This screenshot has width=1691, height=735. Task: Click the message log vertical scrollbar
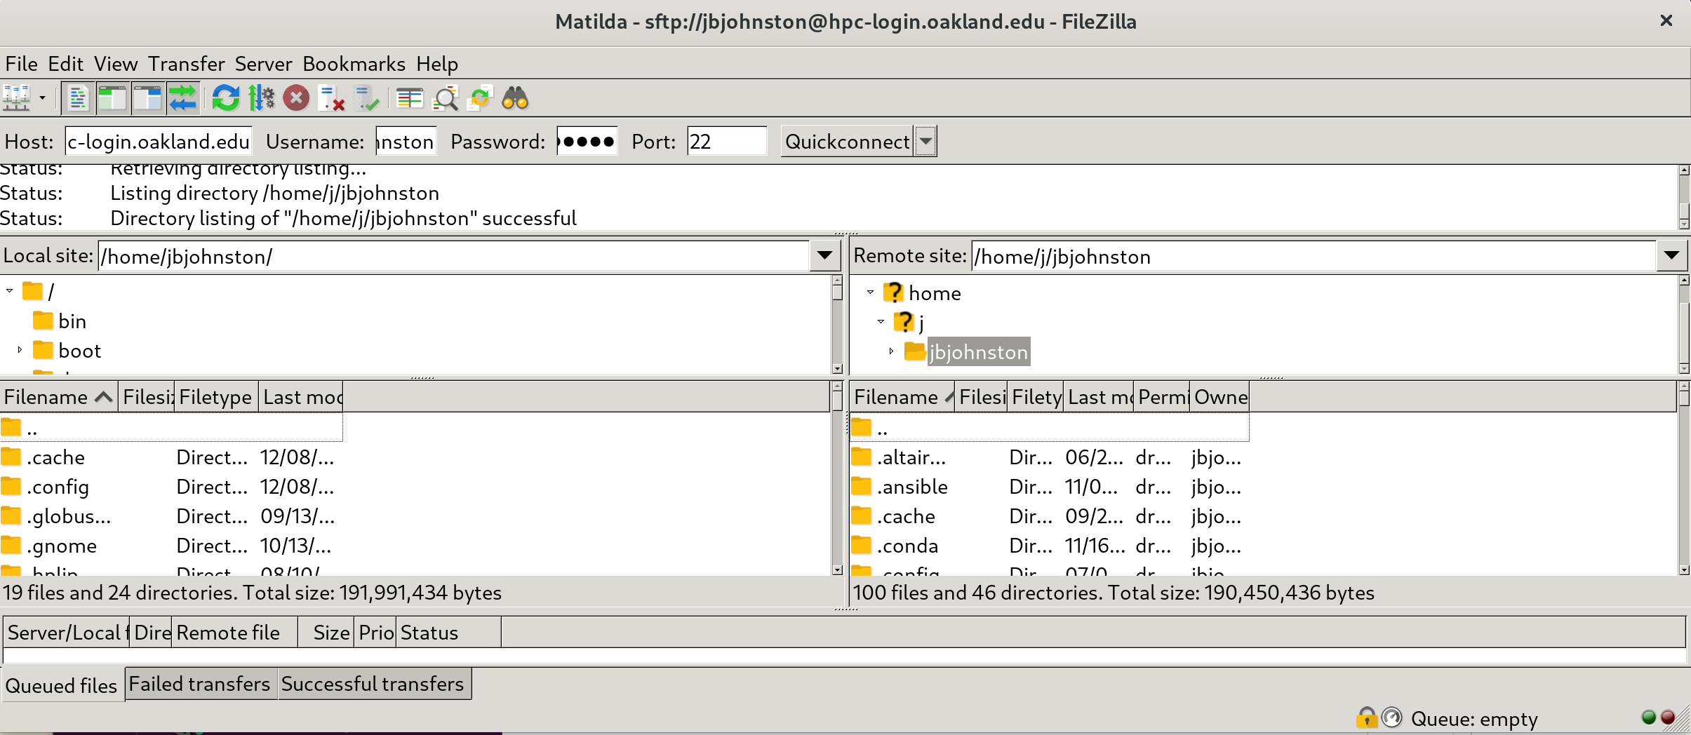tap(1684, 198)
